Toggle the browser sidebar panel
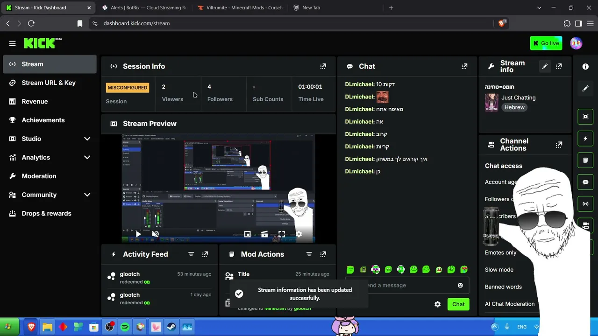598x336 pixels. click(x=578, y=23)
